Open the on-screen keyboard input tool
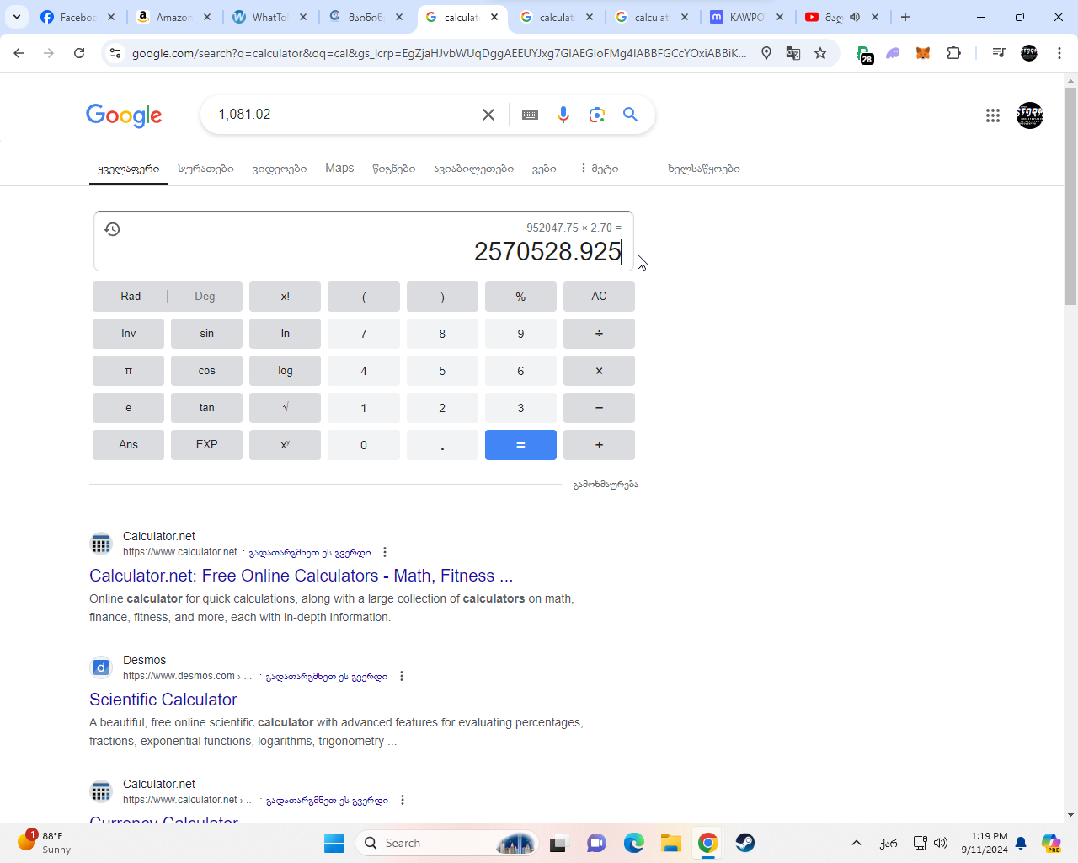This screenshot has width=1078, height=863. pyautogui.click(x=530, y=115)
